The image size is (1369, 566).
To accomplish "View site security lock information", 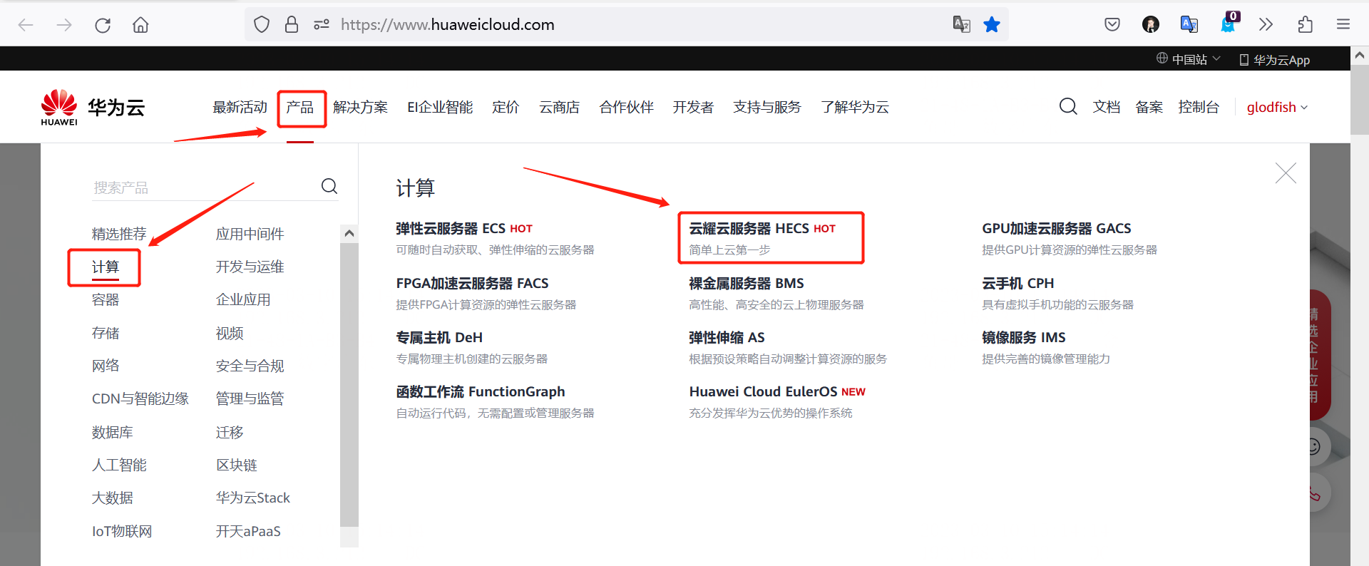I will [292, 25].
